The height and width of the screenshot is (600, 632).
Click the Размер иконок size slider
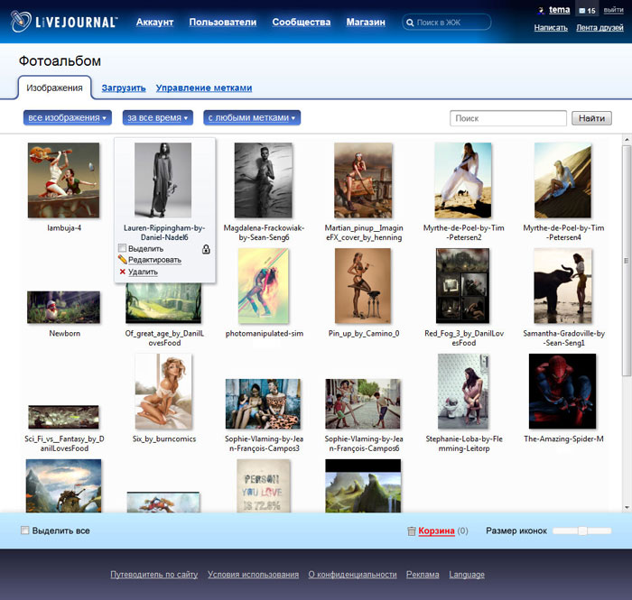click(583, 531)
